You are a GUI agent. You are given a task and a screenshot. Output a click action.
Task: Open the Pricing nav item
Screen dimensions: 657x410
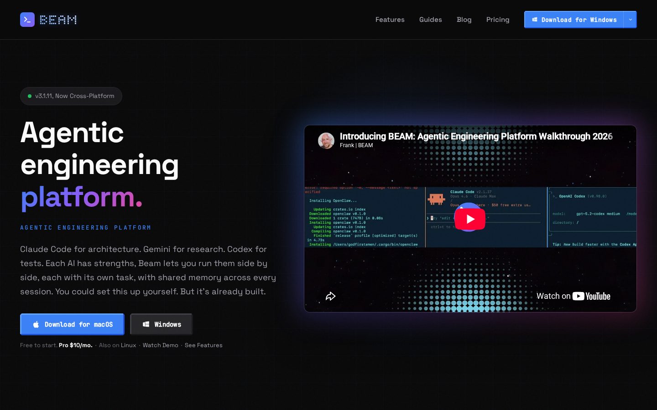tap(498, 20)
